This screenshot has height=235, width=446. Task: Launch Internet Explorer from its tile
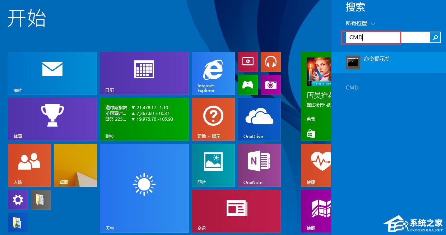click(x=213, y=73)
